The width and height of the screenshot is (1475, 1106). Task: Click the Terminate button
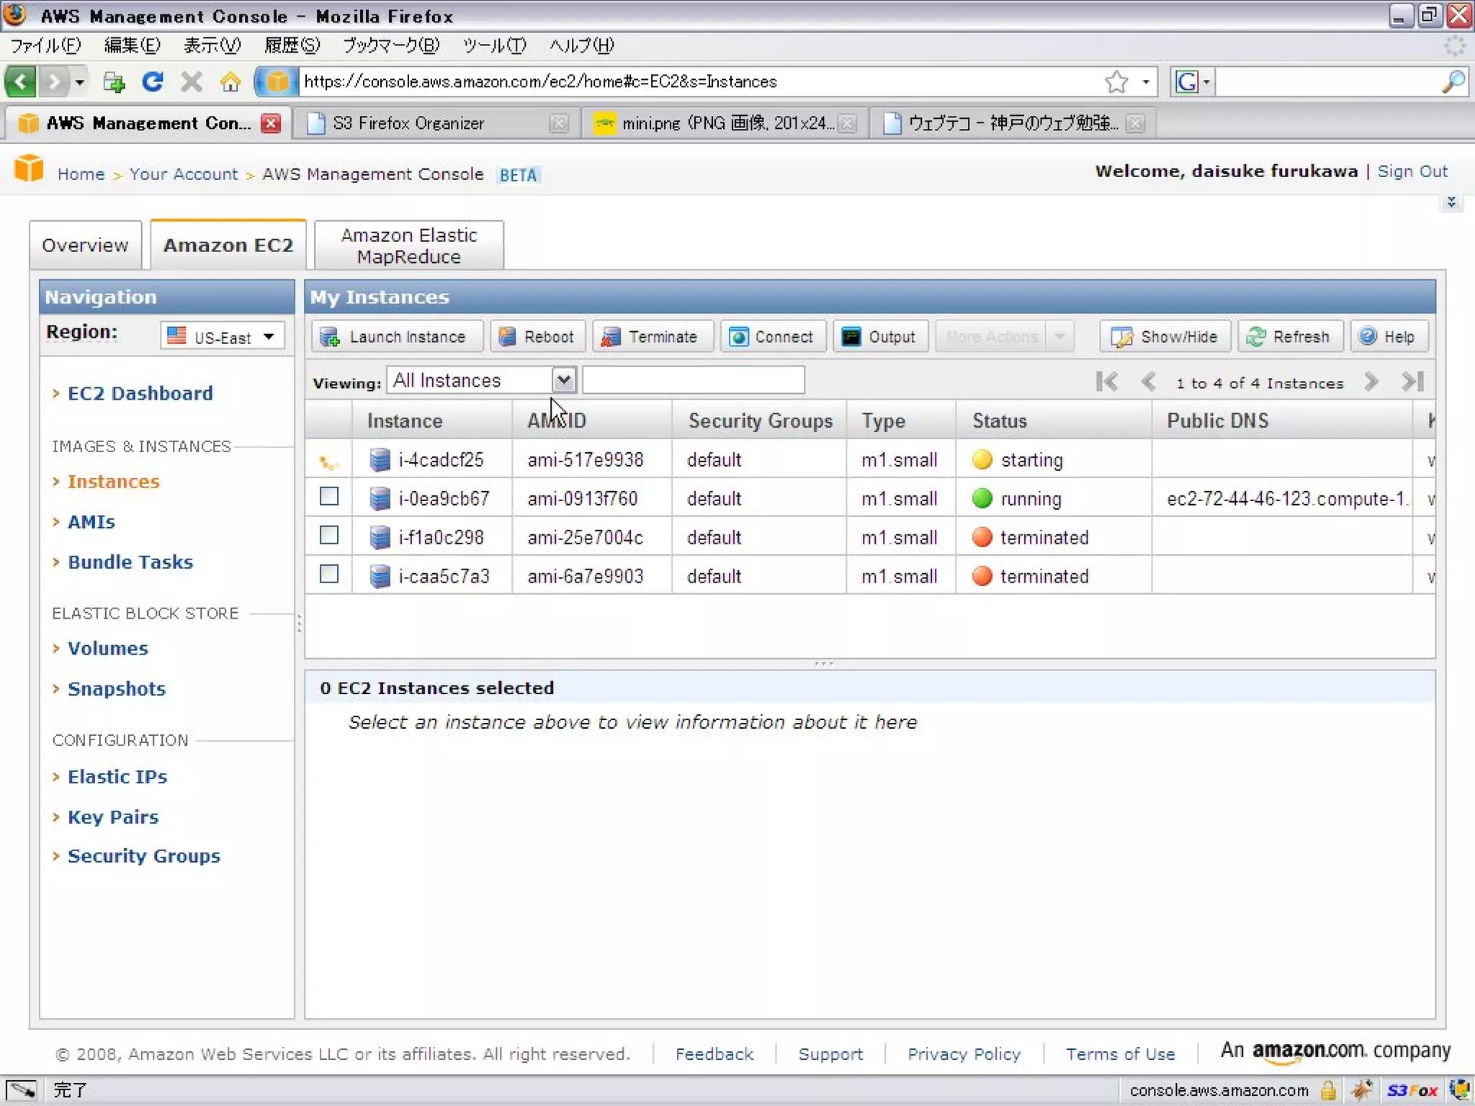653,336
